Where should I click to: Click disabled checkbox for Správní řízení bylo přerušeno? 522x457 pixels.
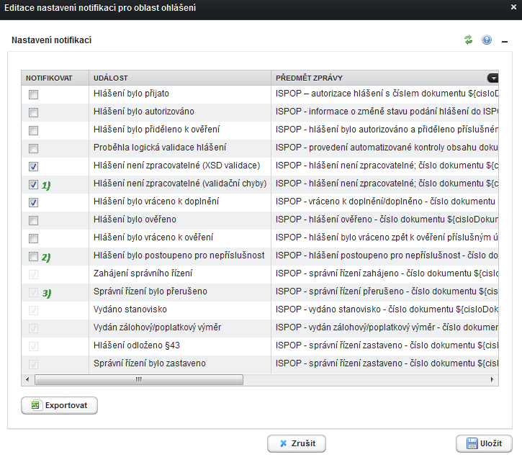tap(33, 292)
